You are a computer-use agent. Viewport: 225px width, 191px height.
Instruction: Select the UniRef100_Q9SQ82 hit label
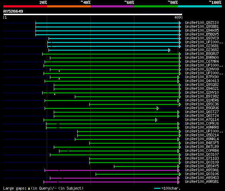pos(202,85)
